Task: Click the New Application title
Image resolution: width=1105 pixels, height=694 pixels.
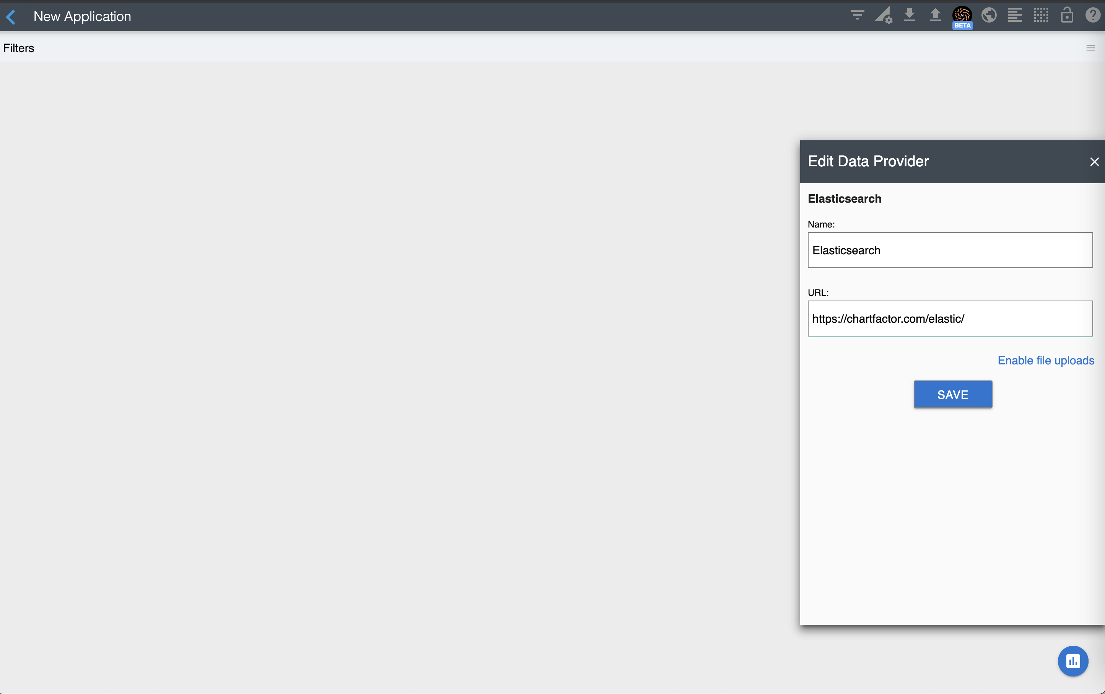Action: click(82, 16)
